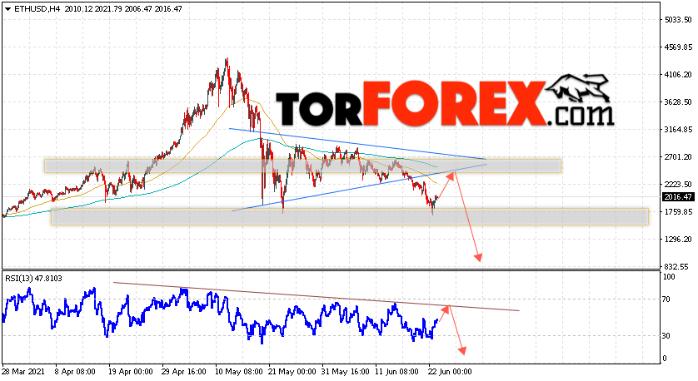Click the 4106.20 price axis label

click(x=678, y=75)
